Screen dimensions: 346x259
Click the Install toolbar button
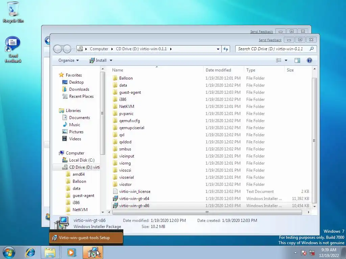coord(98,60)
